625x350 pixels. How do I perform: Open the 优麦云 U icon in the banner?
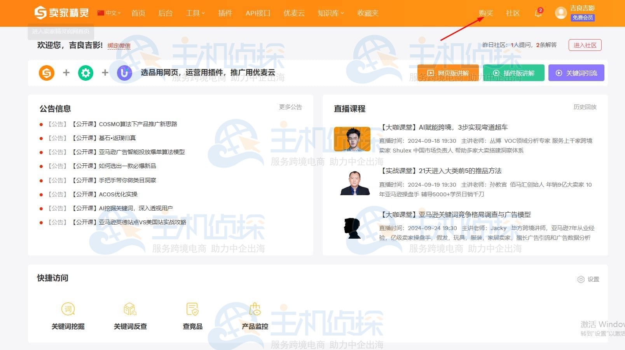pyautogui.click(x=124, y=73)
